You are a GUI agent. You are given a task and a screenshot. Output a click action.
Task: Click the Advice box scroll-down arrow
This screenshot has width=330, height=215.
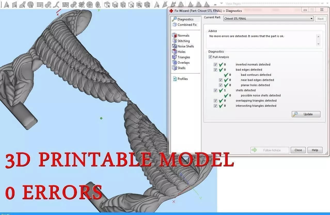[318, 44]
